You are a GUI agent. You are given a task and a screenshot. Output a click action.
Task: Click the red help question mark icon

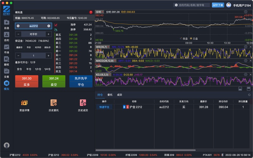point(91,12)
